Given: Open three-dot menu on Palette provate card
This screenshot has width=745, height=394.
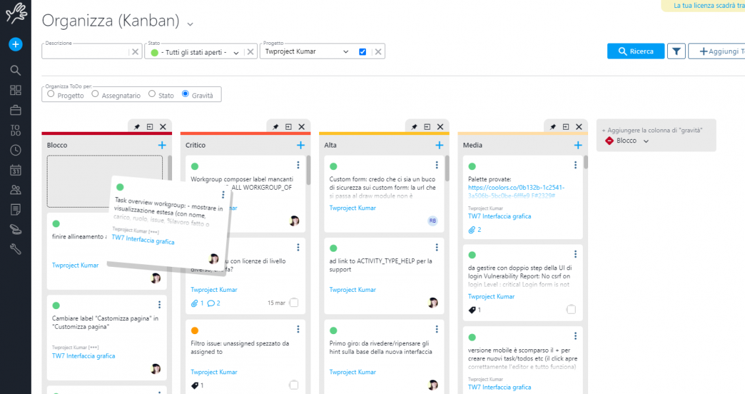Looking at the screenshot, I should [x=575, y=165].
